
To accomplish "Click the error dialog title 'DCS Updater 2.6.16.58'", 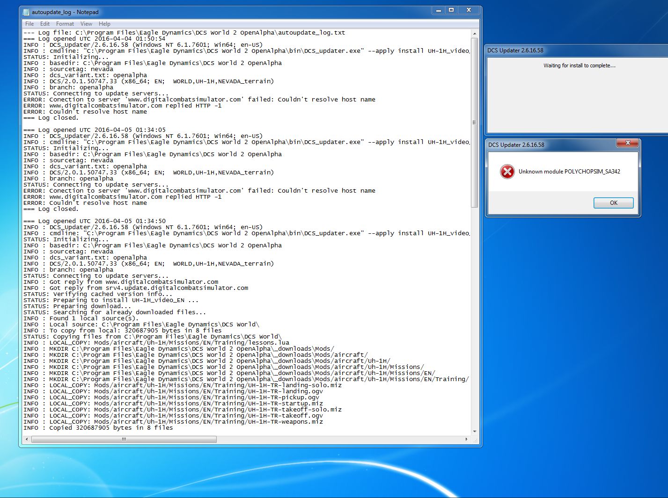I will [x=516, y=145].
